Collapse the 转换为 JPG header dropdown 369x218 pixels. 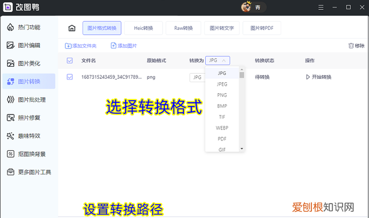[217, 60]
